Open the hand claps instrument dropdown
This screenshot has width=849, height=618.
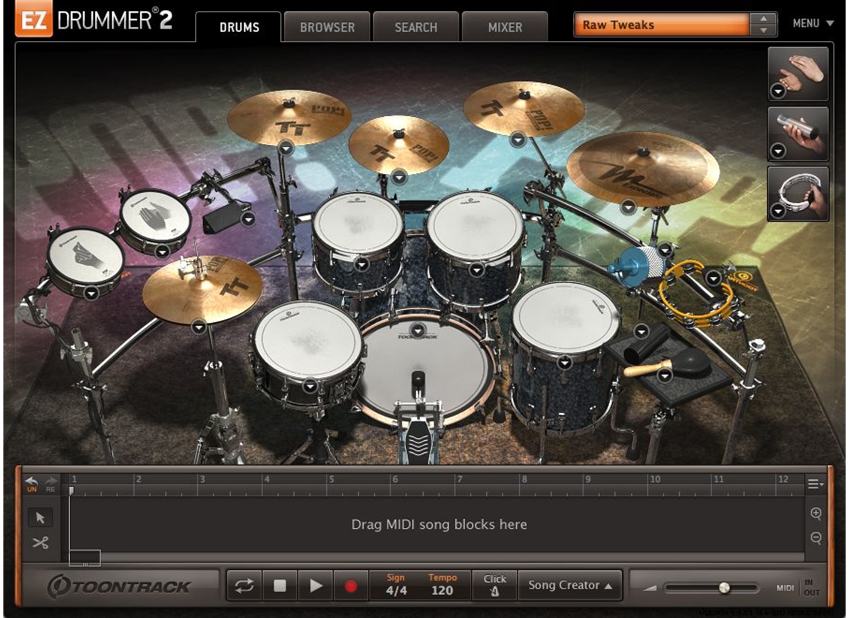[778, 91]
